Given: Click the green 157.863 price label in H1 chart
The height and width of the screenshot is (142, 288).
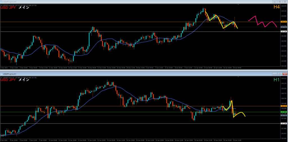Looking at the screenshot, I should 284,112.
